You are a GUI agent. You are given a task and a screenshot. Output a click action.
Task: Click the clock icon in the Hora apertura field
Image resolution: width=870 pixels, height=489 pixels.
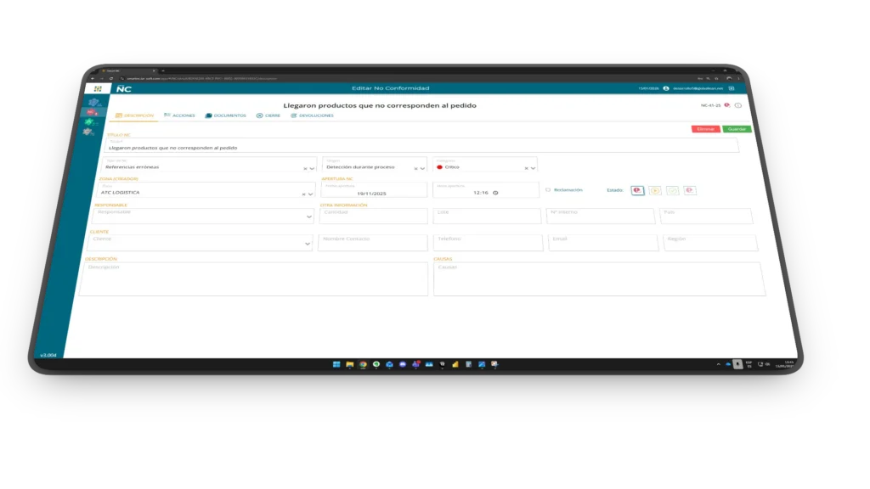[x=495, y=193]
